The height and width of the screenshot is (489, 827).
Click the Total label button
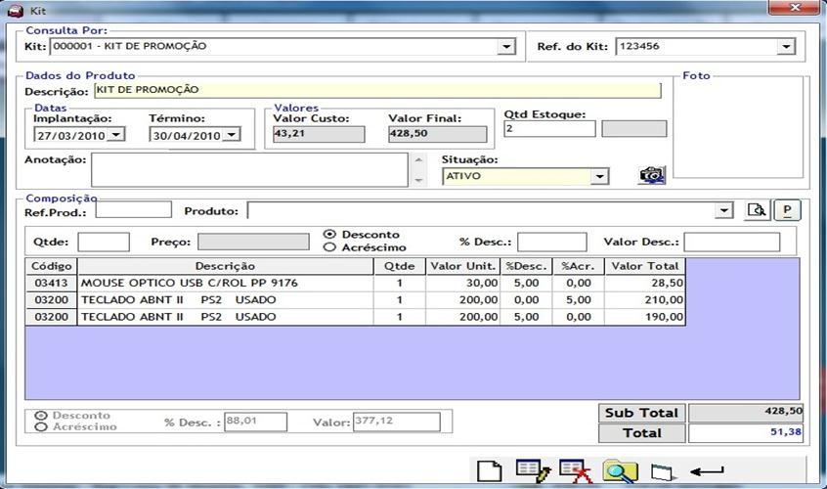click(642, 433)
